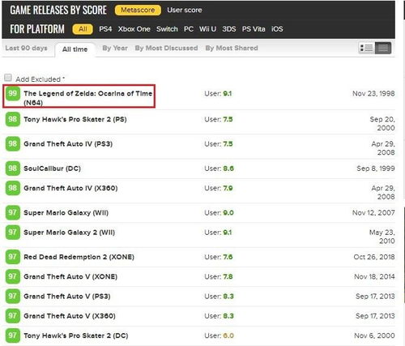Click user score 7.9 for Grand Theft Auto IV (X360)
This screenshot has width=405, height=346.
228,188
